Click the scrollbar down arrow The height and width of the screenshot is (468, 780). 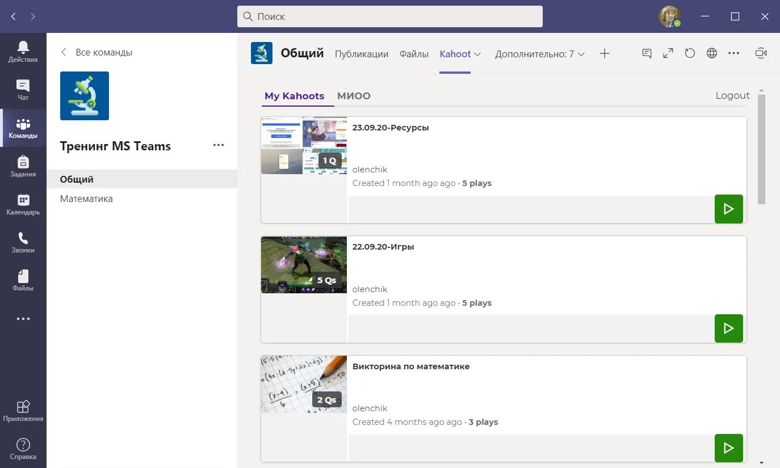[761, 463]
